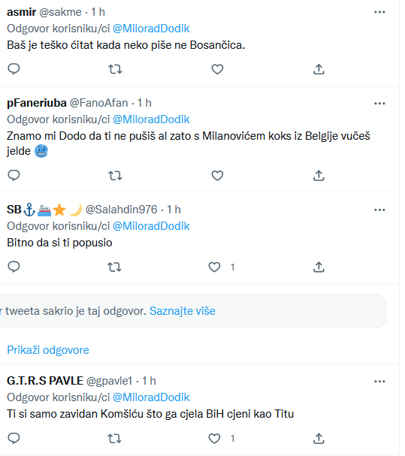Open more options on asmir's tweet
This screenshot has height=456, width=405.
379,12
